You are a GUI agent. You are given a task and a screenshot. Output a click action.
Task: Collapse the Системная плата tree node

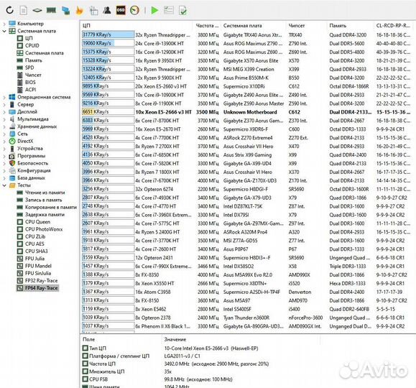point(4,31)
